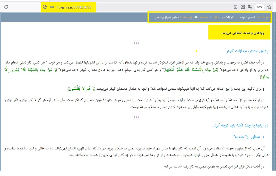Click heading پاداش بیشتر، مجازات کمتر

pos(247,51)
